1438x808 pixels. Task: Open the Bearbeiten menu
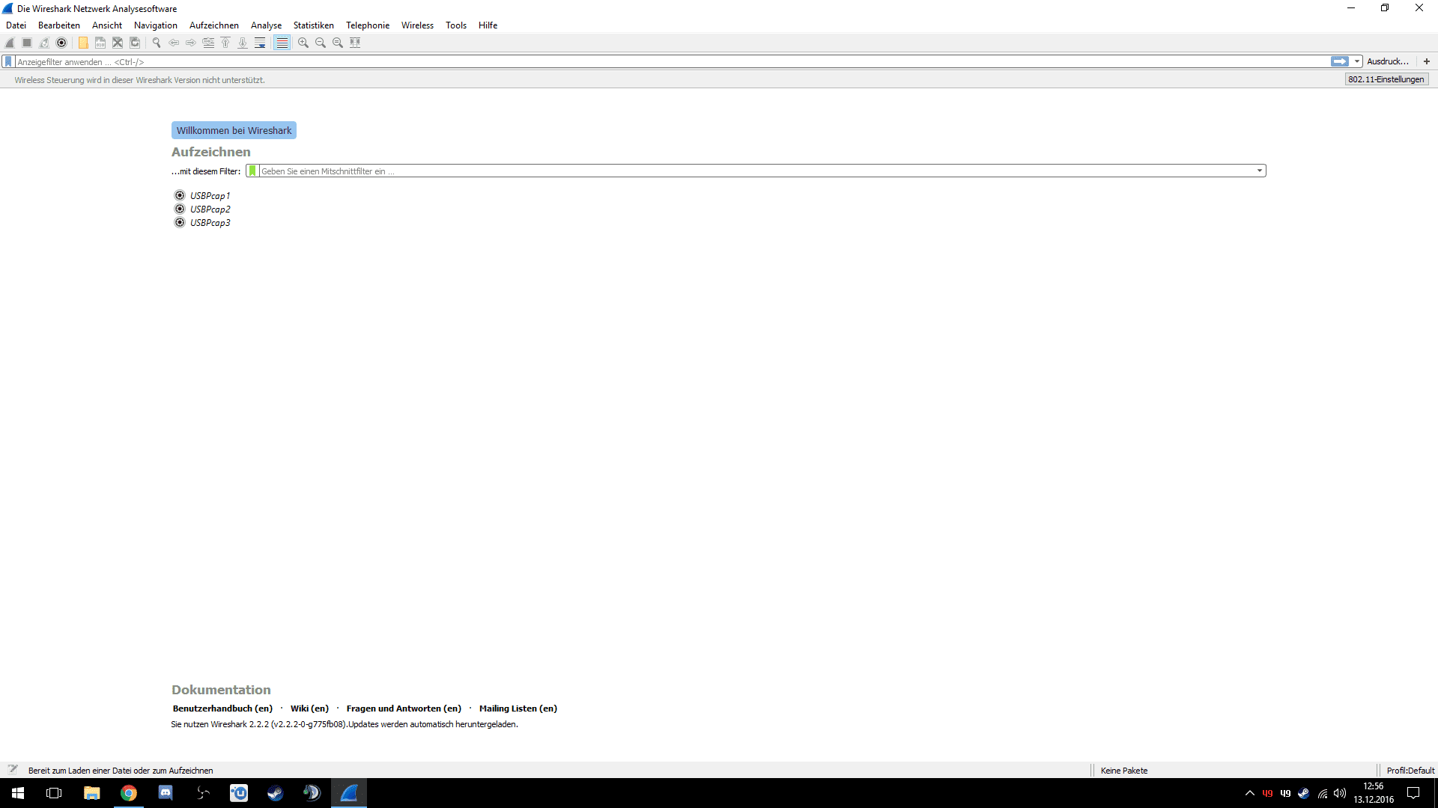[59, 25]
